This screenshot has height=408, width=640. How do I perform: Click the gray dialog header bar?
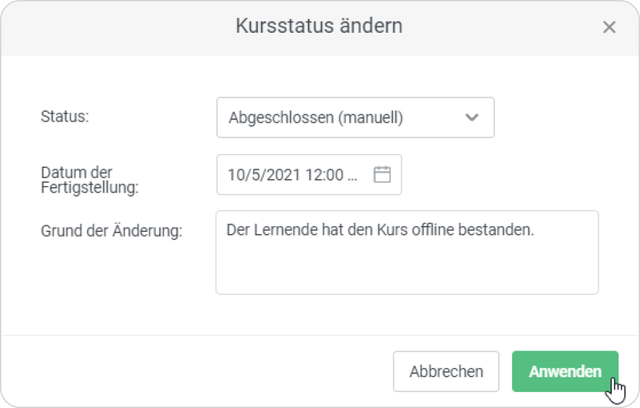134,27
